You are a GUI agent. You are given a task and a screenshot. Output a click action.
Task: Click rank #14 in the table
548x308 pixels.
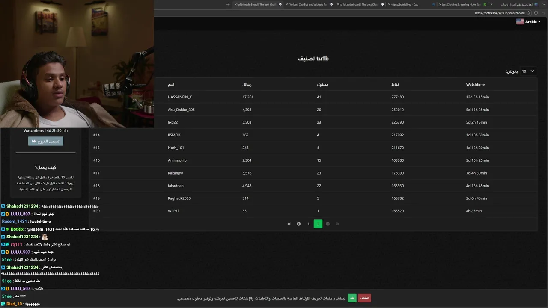[x=96, y=135]
